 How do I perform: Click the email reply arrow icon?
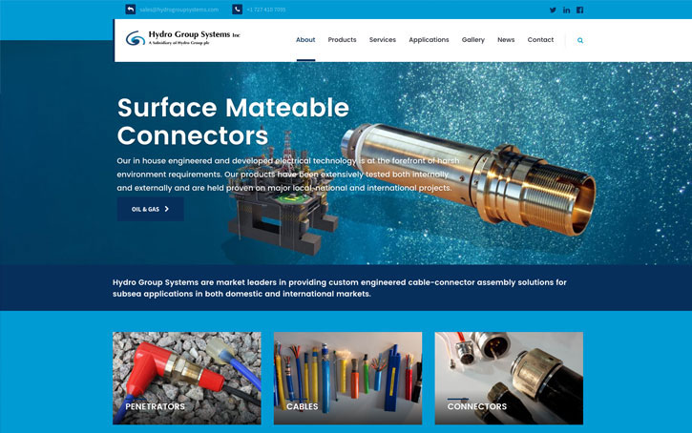coord(130,10)
